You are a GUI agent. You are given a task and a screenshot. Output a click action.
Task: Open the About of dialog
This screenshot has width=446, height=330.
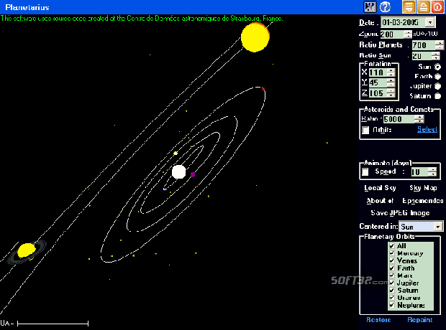coord(380,201)
